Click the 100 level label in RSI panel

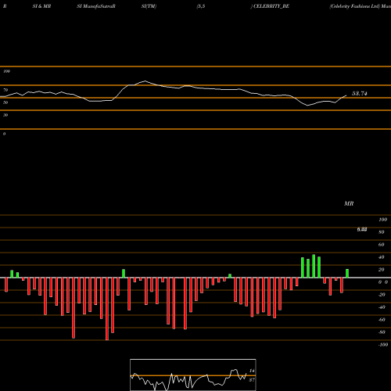(6, 71)
